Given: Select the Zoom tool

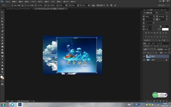Looking at the screenshot, I should tap(2, 72).
